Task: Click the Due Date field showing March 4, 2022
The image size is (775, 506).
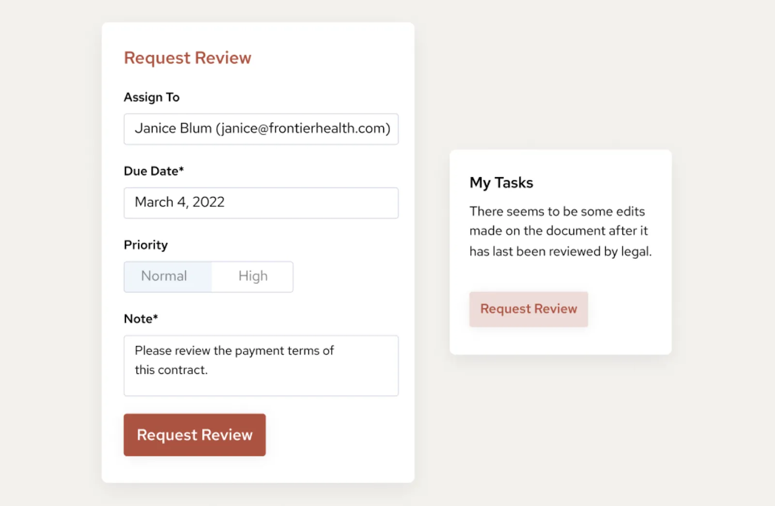Action: 261,202
